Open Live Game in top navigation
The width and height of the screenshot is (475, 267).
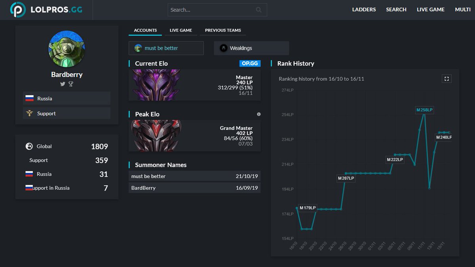click(431, 10)
